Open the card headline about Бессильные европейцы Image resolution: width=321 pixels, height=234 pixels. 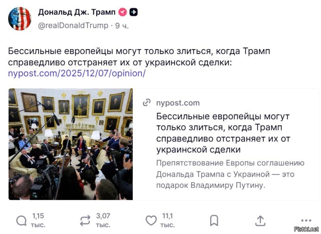pyautogui.click(x=223, y=133)
